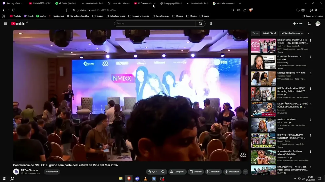Close the Conferencia YouTube tab
The image size is (325, 182).
(x=155, y=3)
